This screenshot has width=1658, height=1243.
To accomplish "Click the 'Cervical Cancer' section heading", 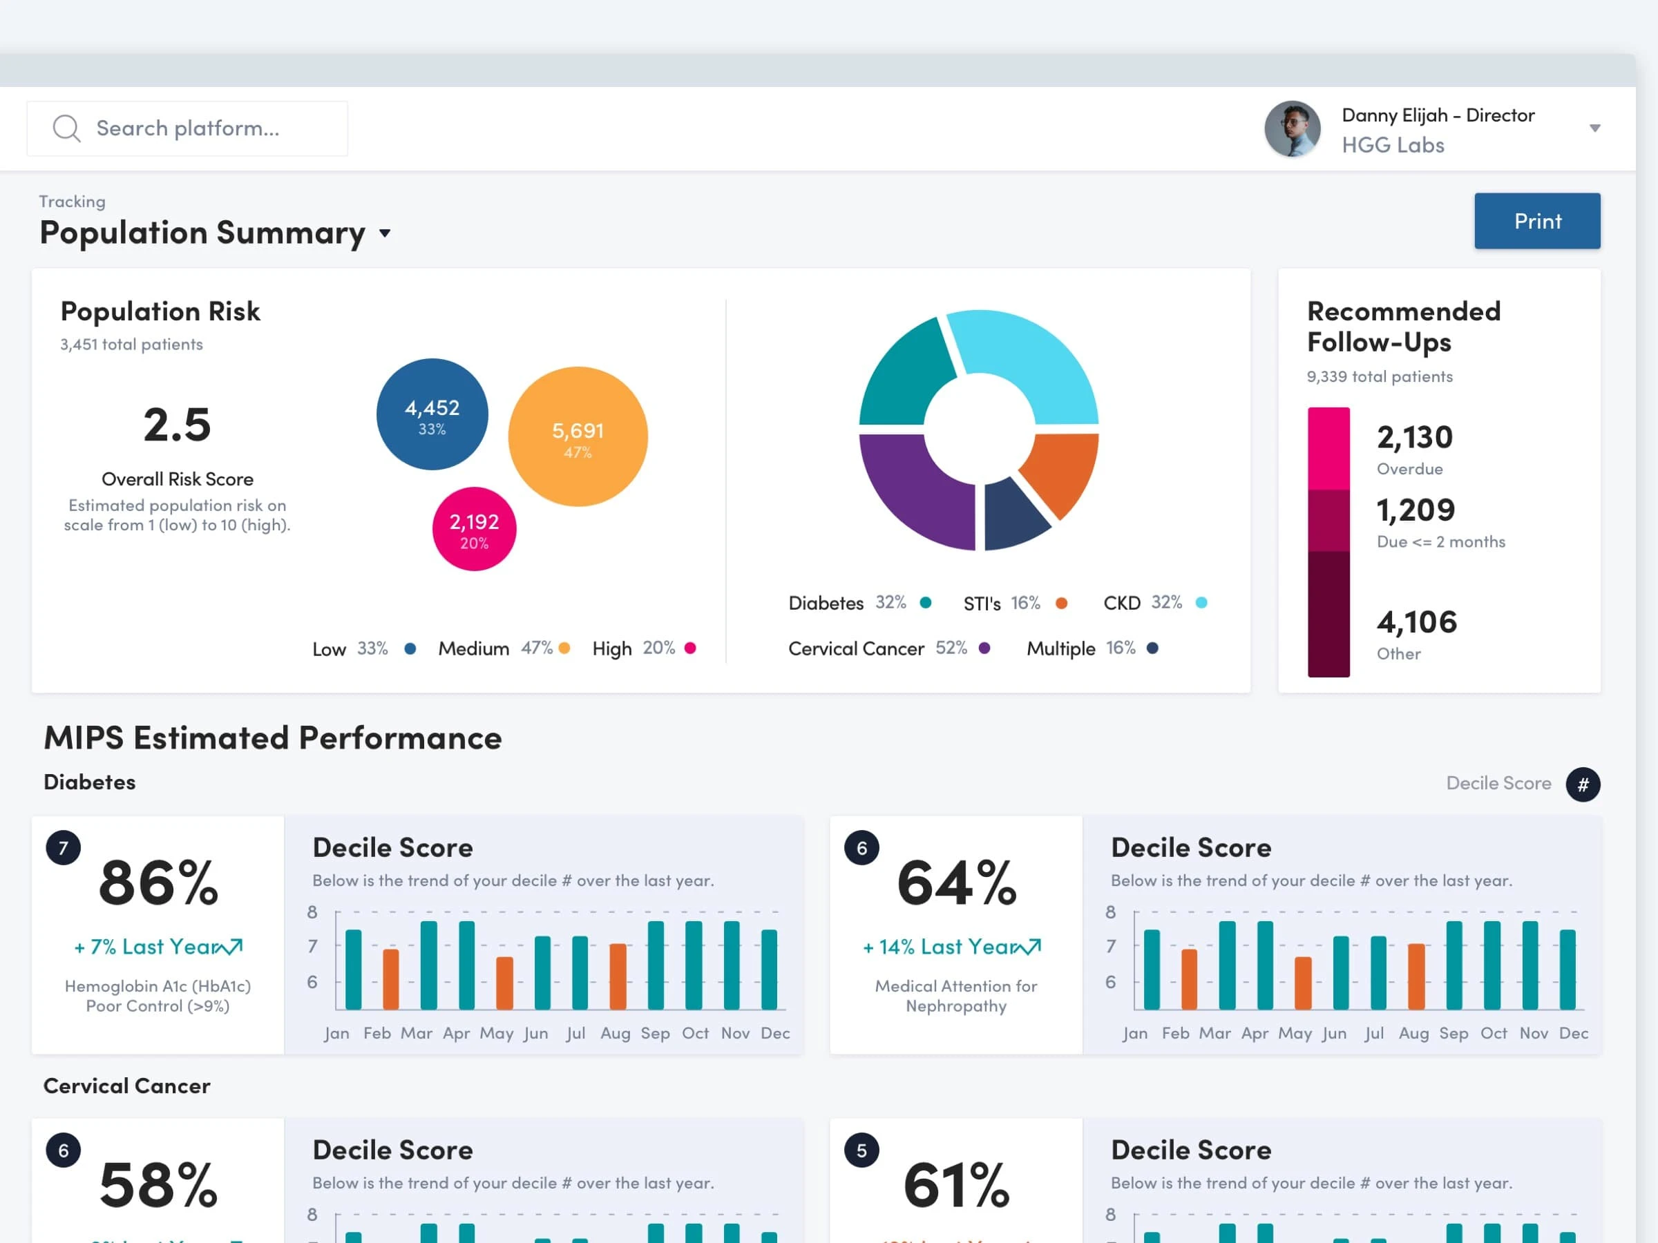I will [x=126, y=1086].
